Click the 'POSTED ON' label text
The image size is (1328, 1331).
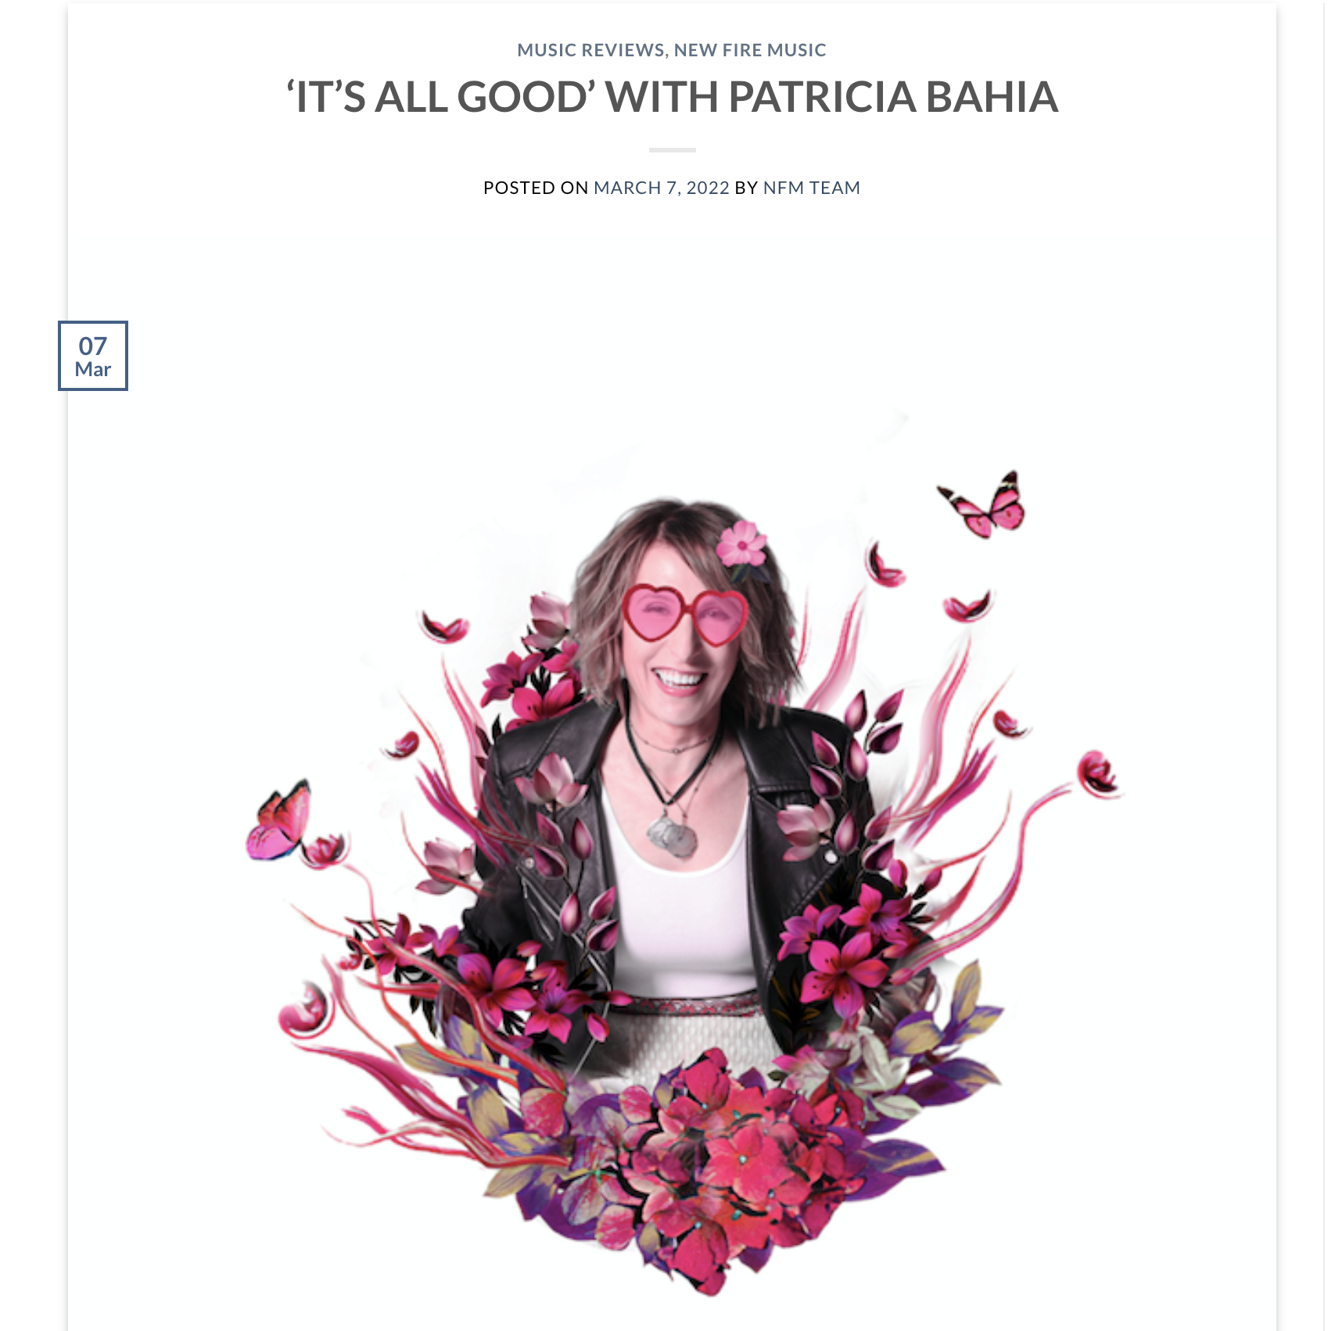tap(536, 188)
